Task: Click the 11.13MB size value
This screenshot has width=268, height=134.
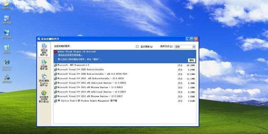Action: tap(191, 79)
